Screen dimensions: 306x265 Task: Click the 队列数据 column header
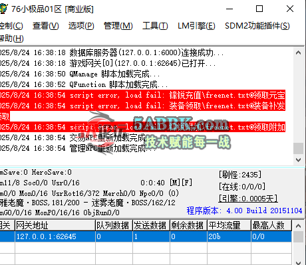114,225
